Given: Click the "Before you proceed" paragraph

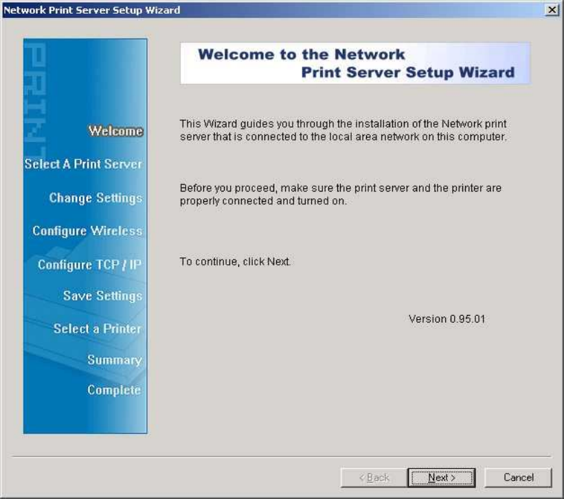Looking at the screenshot, I should click(340, 194).
